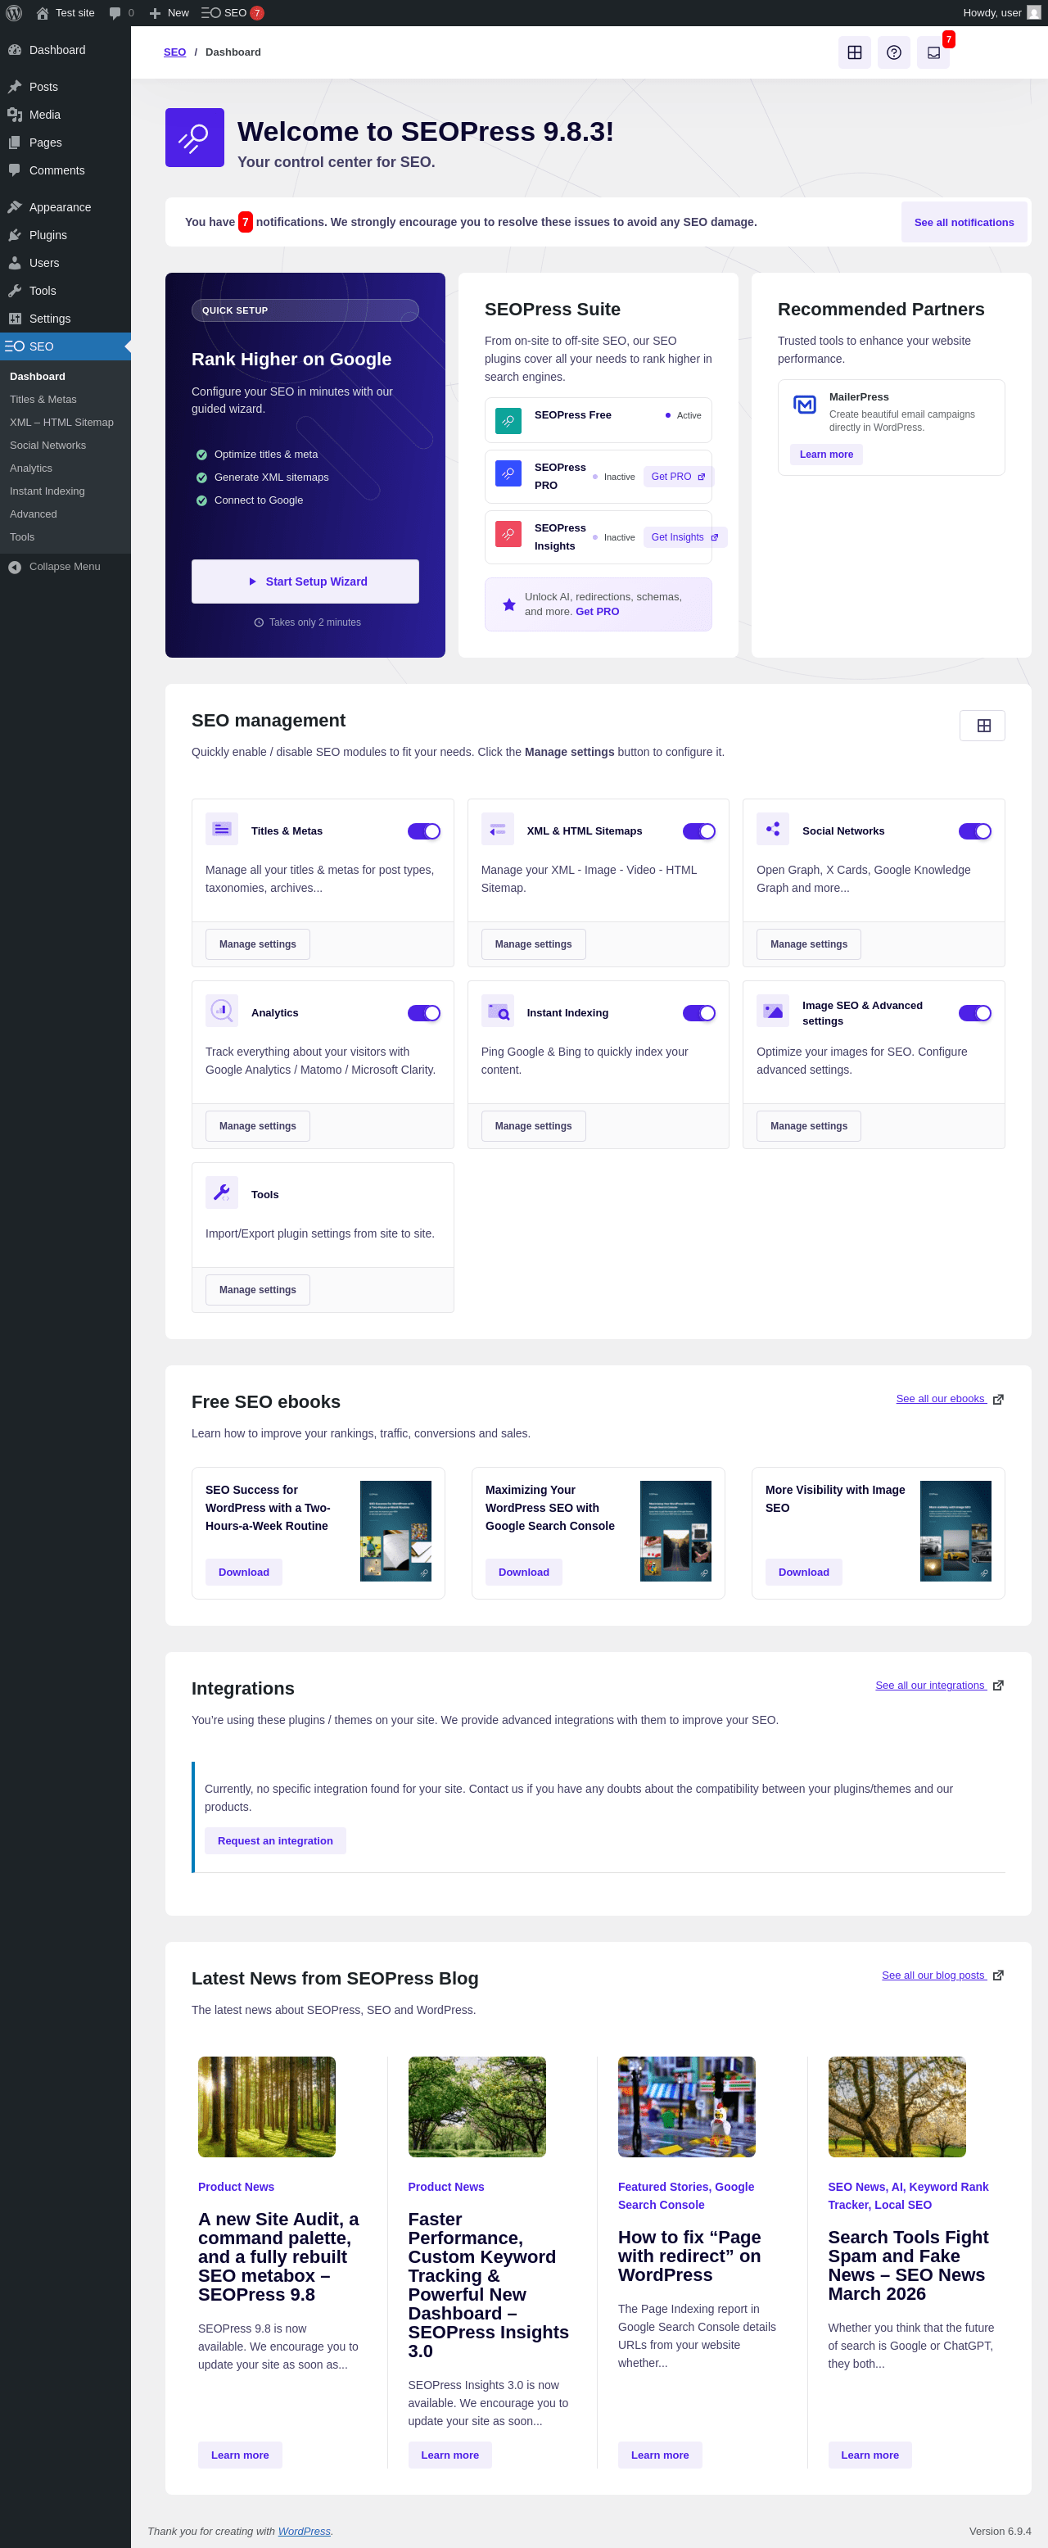Open the dashboard layout grid icon in header
Viewport: 1048px width, 2548px height.
(x=854, y=52)
